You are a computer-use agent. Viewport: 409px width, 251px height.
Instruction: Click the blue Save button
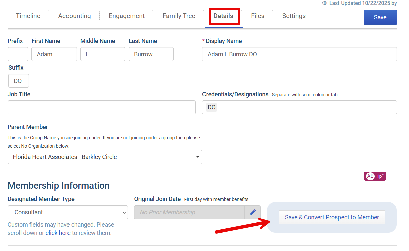(x=380, y=17)
